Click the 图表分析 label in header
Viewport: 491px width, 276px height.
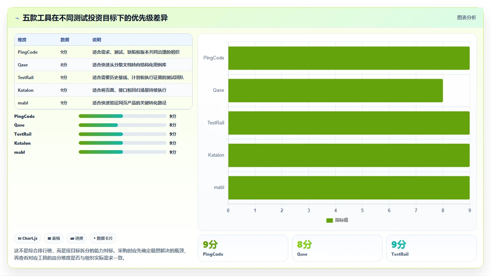[466, 17]
